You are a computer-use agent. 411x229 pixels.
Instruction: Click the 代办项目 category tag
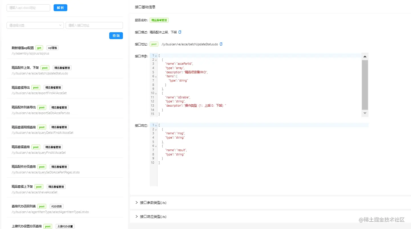coord(56,206)
